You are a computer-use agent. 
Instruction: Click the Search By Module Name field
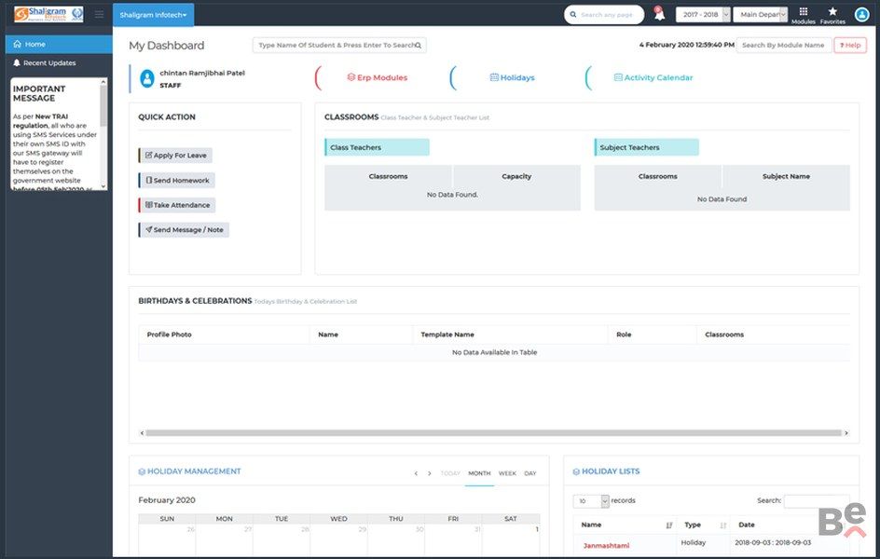point(783,46)
